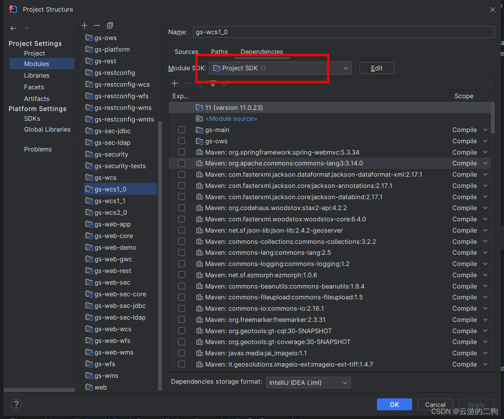Toggle export checkbox for commons-lang3:3.14.0
This screenshot has height=419, width=504.
point(181,163)
